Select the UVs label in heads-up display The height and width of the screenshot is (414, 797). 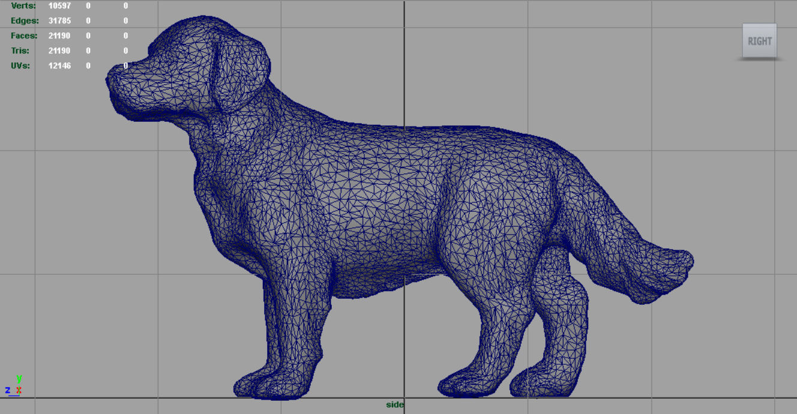coord(20,65)
